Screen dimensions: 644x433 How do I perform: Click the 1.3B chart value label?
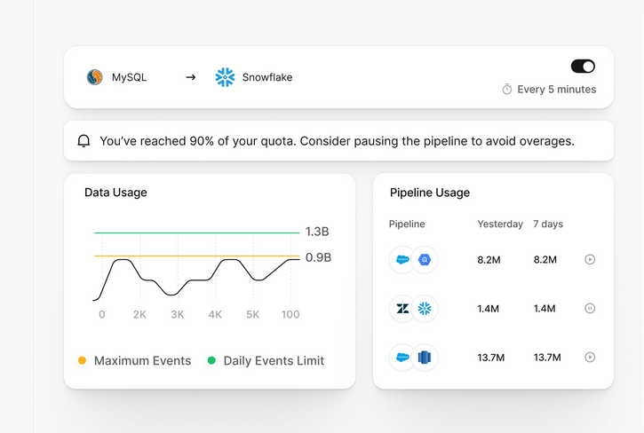[317, 232]
